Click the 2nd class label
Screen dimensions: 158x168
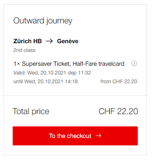point(25,50)
